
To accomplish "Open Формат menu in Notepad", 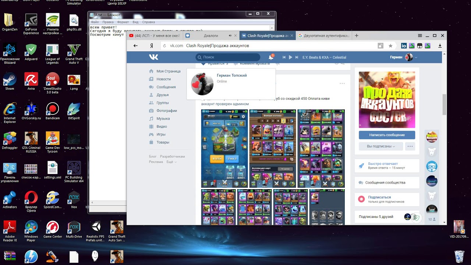I will click(123, 22).
